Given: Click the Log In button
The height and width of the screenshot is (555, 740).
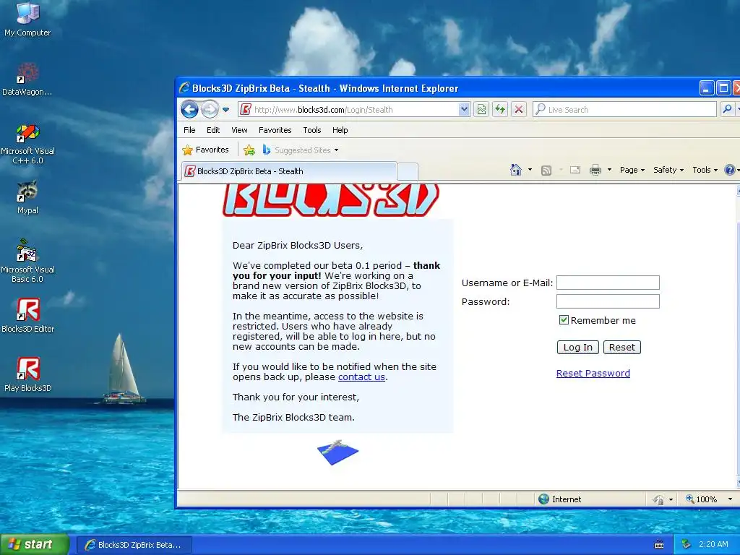Looking at the screenshot, I should [x=577, y=348].
